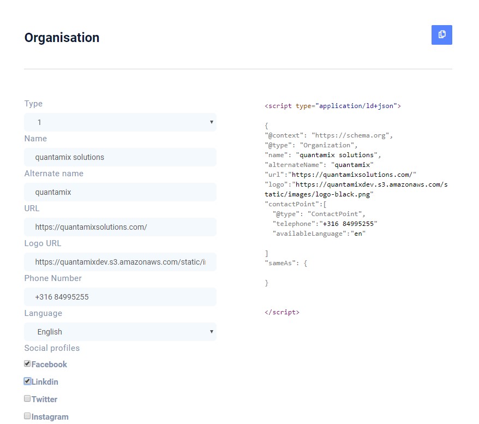This screenshot has height=424, width=479.
Task: Click the Phone Number field label
Action: 53,278
